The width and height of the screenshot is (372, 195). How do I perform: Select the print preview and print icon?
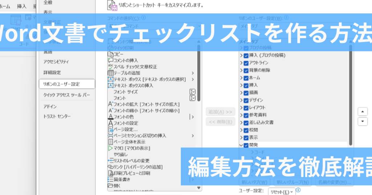[x=111, y=173]
